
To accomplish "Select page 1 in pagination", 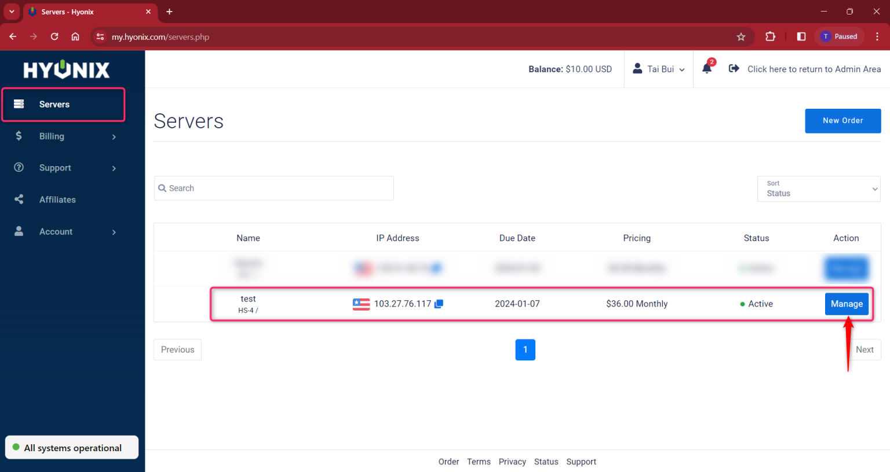I will [x=525, y=350].
